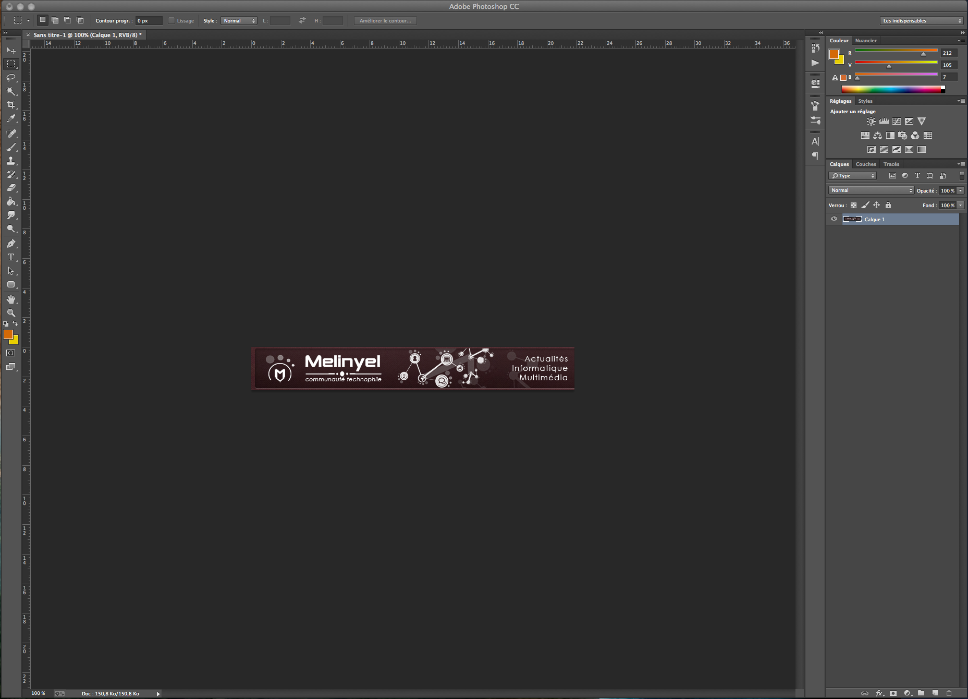Open the collapsed Character panel

(x=815, y=141)
